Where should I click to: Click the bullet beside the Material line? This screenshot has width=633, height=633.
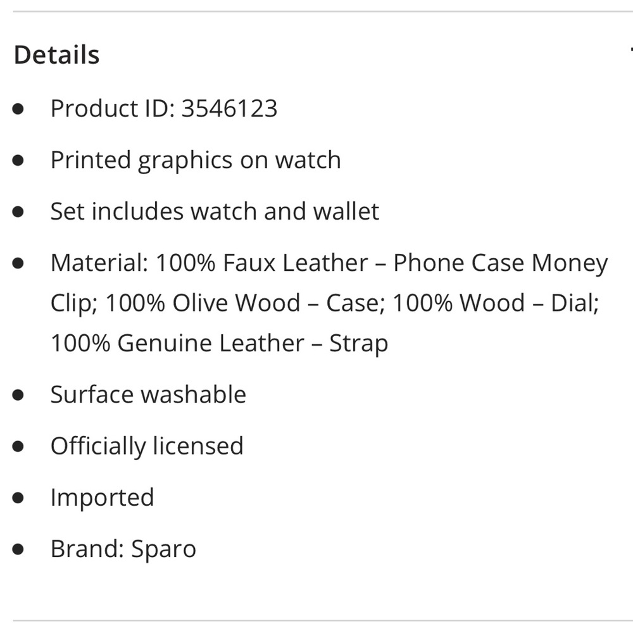18,263
